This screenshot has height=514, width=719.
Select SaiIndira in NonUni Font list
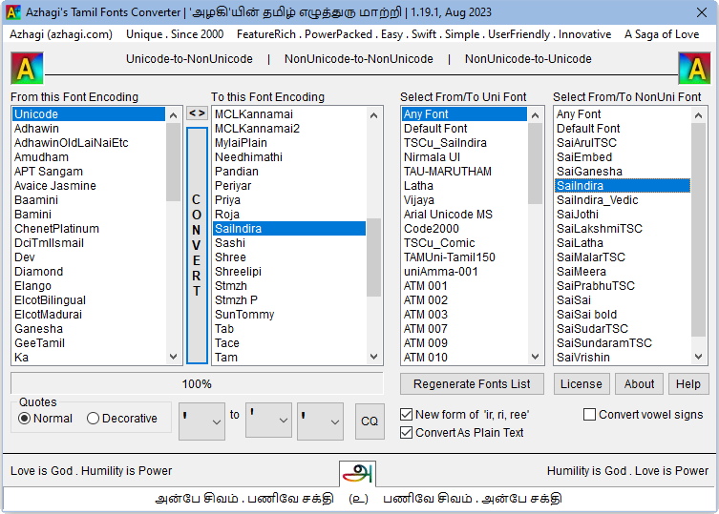(623, 186)
